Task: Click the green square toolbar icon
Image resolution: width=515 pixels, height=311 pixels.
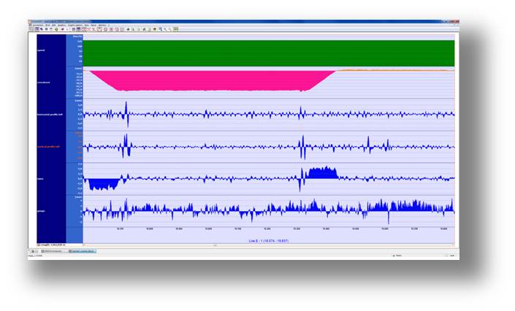Action: tap(154, 29)
